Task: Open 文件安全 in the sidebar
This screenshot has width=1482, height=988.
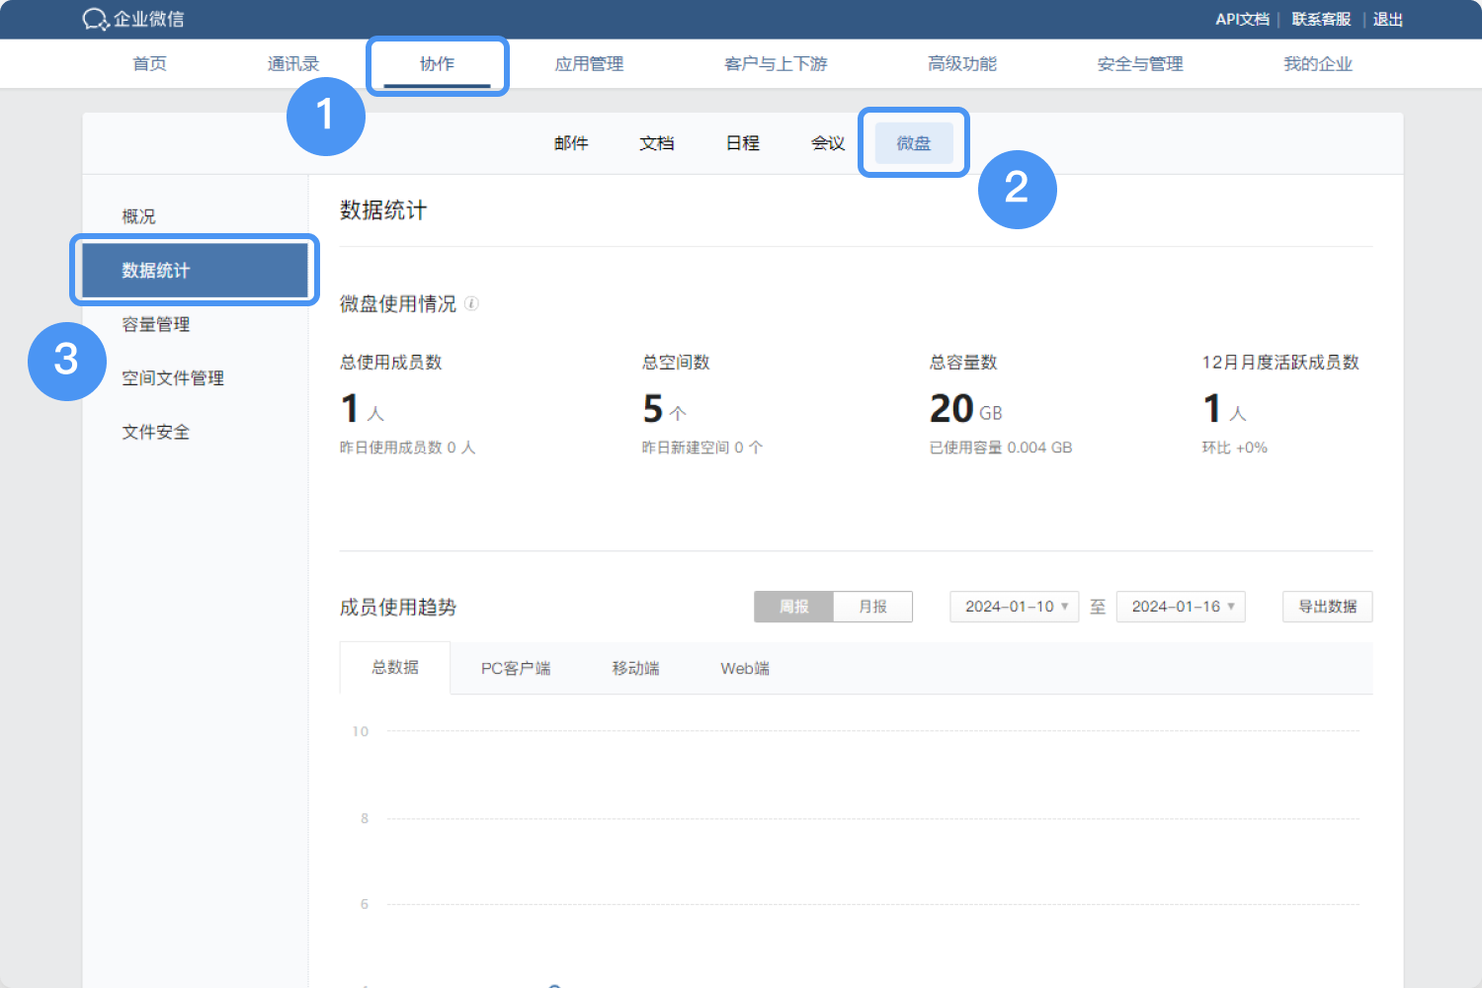Action: 155,432
